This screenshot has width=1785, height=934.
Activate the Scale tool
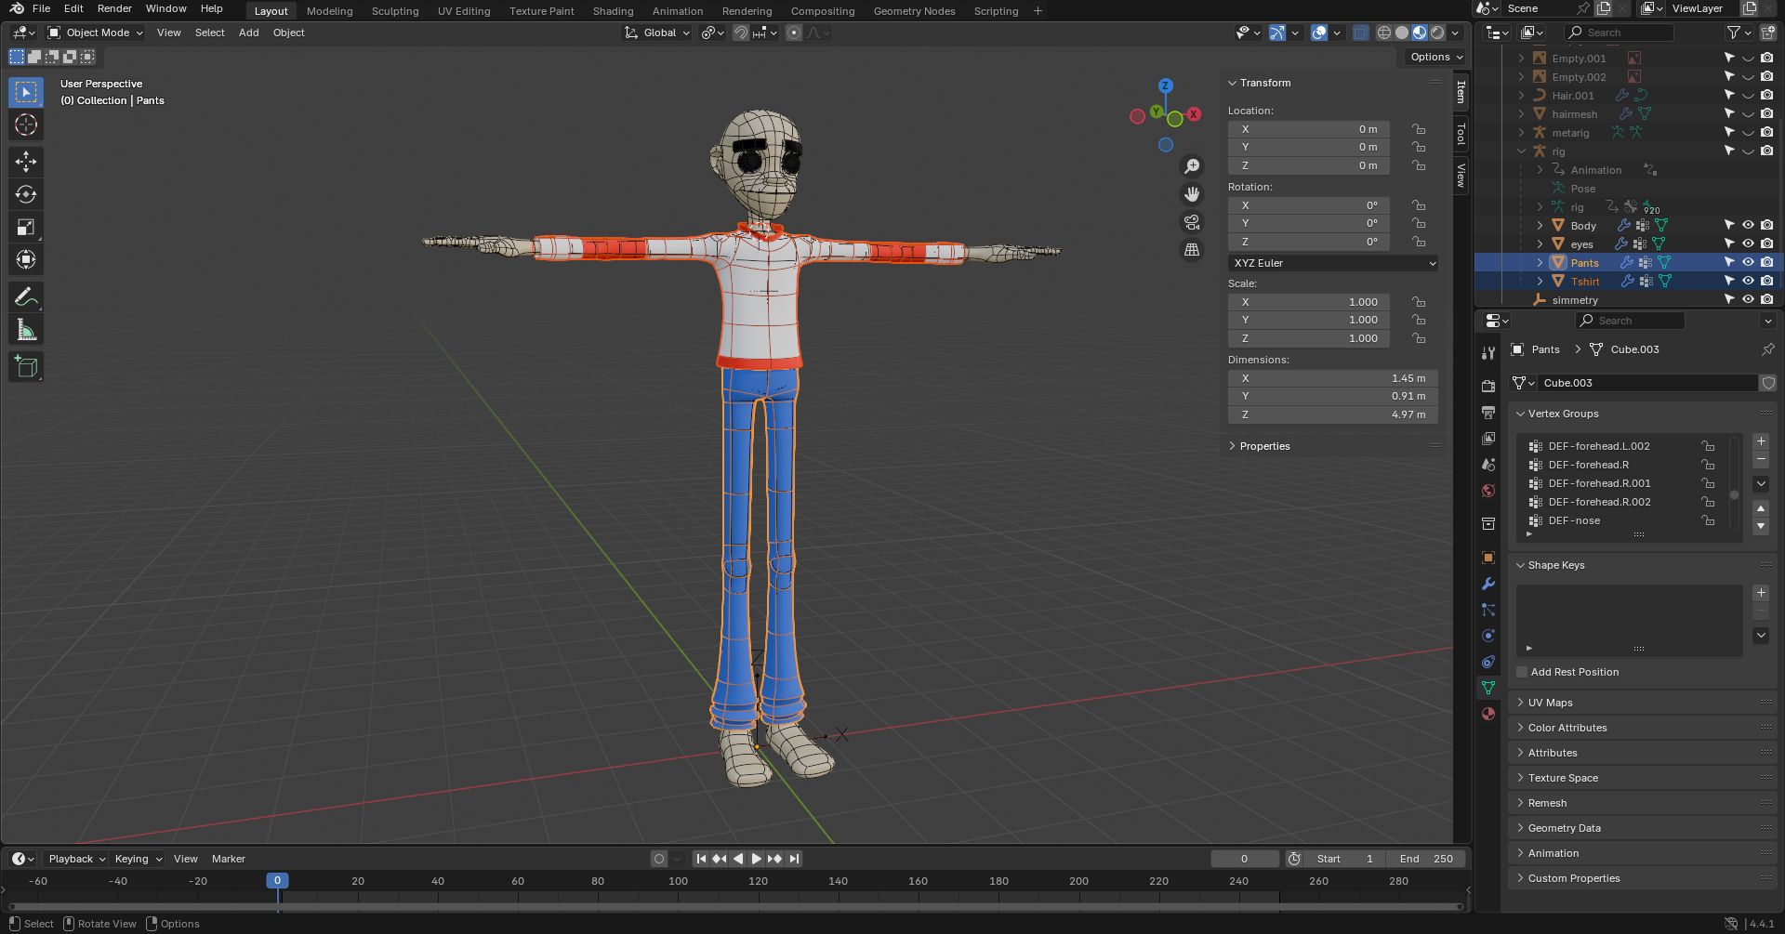click(25, 228)
